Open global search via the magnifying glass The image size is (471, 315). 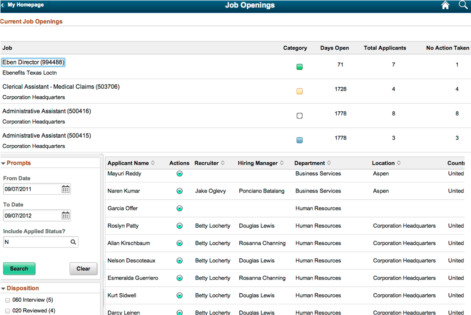pos(463,5)
